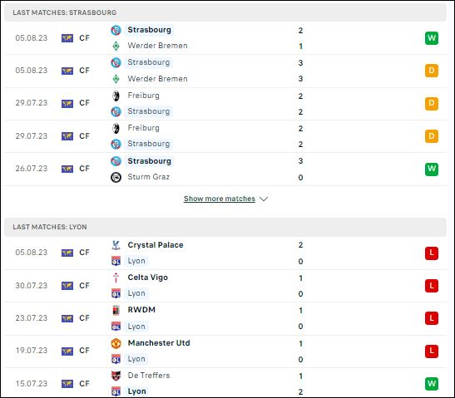Screen dimensions: 455x398
Task: Open the Crystal Palace team link
Action: pyautogui.click(x=156, y=245)
